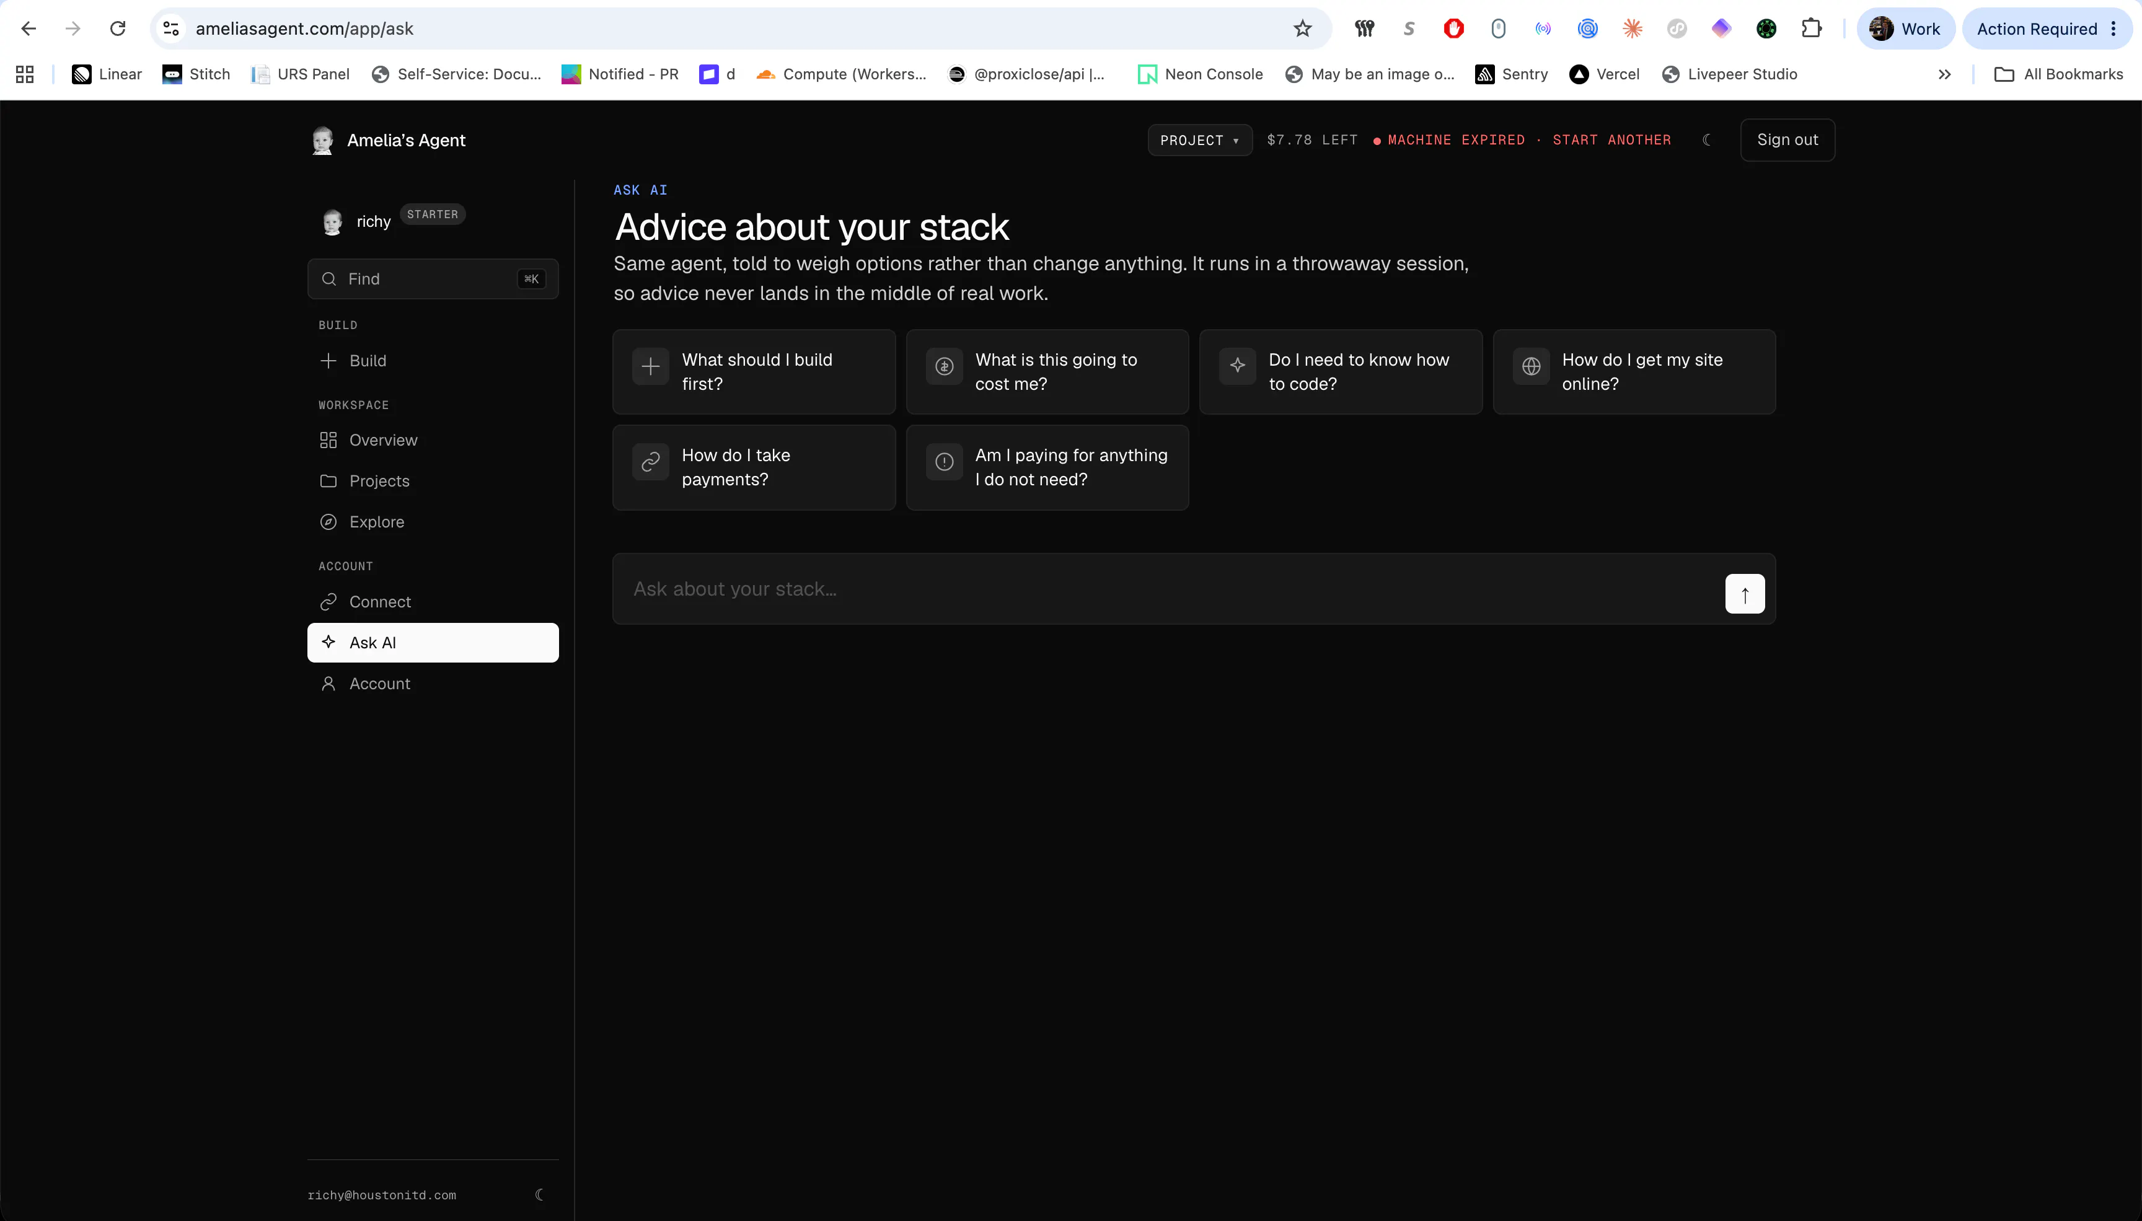The width and height of the screenshot is (2142, 1221).
Task: Toggle dark mode with header moon icon
Action: (x=1707, y=140)
